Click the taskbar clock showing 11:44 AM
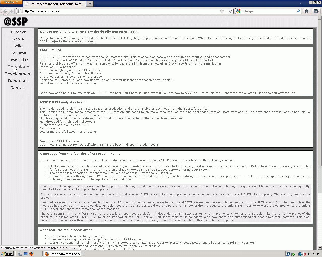 pos(313,254)
